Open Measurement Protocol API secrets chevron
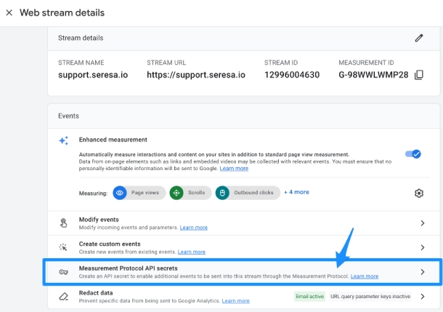Viewport: 443px width, 312px height. tap(423, 272)
